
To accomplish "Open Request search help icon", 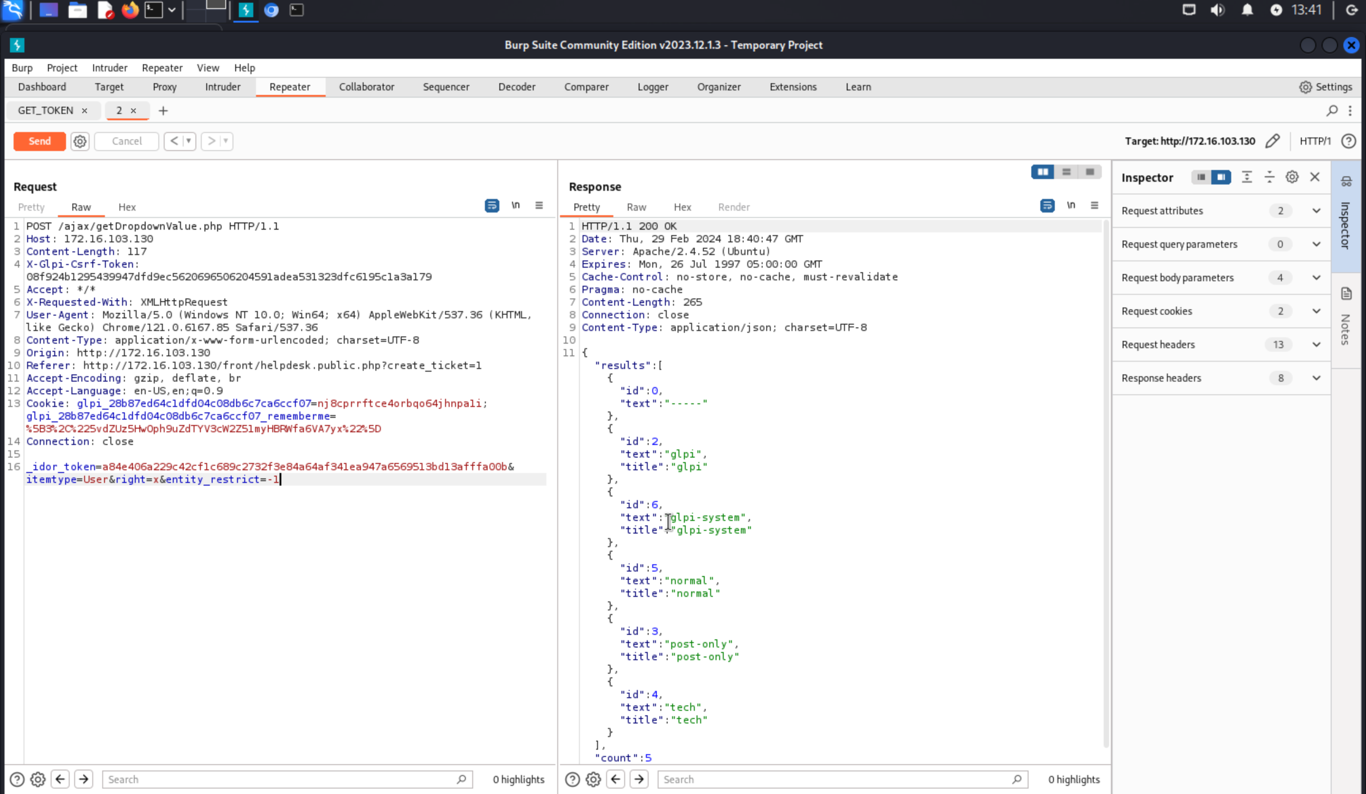I will [17, 780].
